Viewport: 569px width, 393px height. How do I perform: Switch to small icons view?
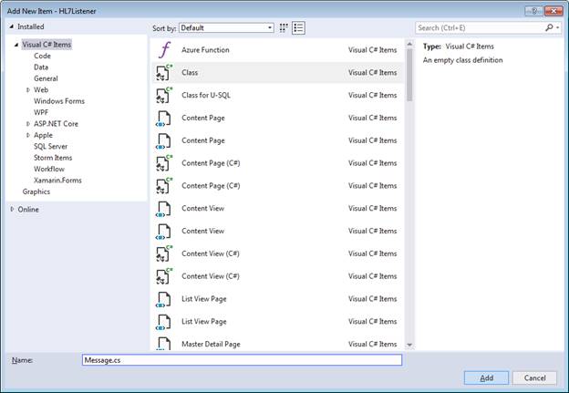coord(284,28)
